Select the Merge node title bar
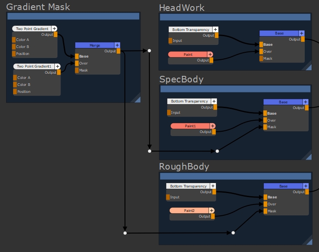 94,45
